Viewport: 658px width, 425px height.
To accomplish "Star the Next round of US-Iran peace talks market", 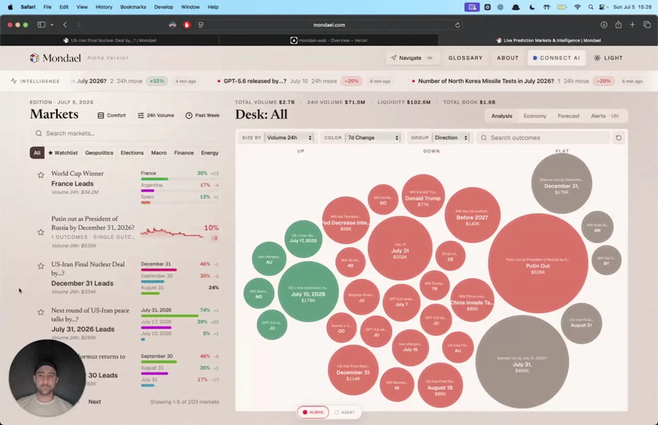I will [41, 312].
